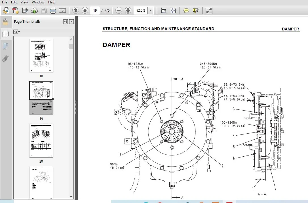Click the torque label 58.8-73.5Nm
Screen dimensions: 308x203
[x=234, y=84]
